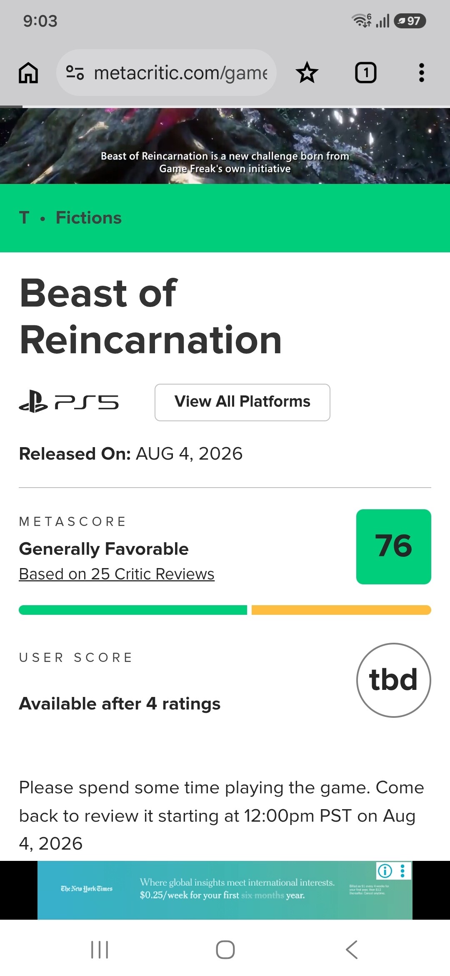Open Based on 25 Critic Reviews link
This screenshot has width=450, height=976.
(117, 574)
